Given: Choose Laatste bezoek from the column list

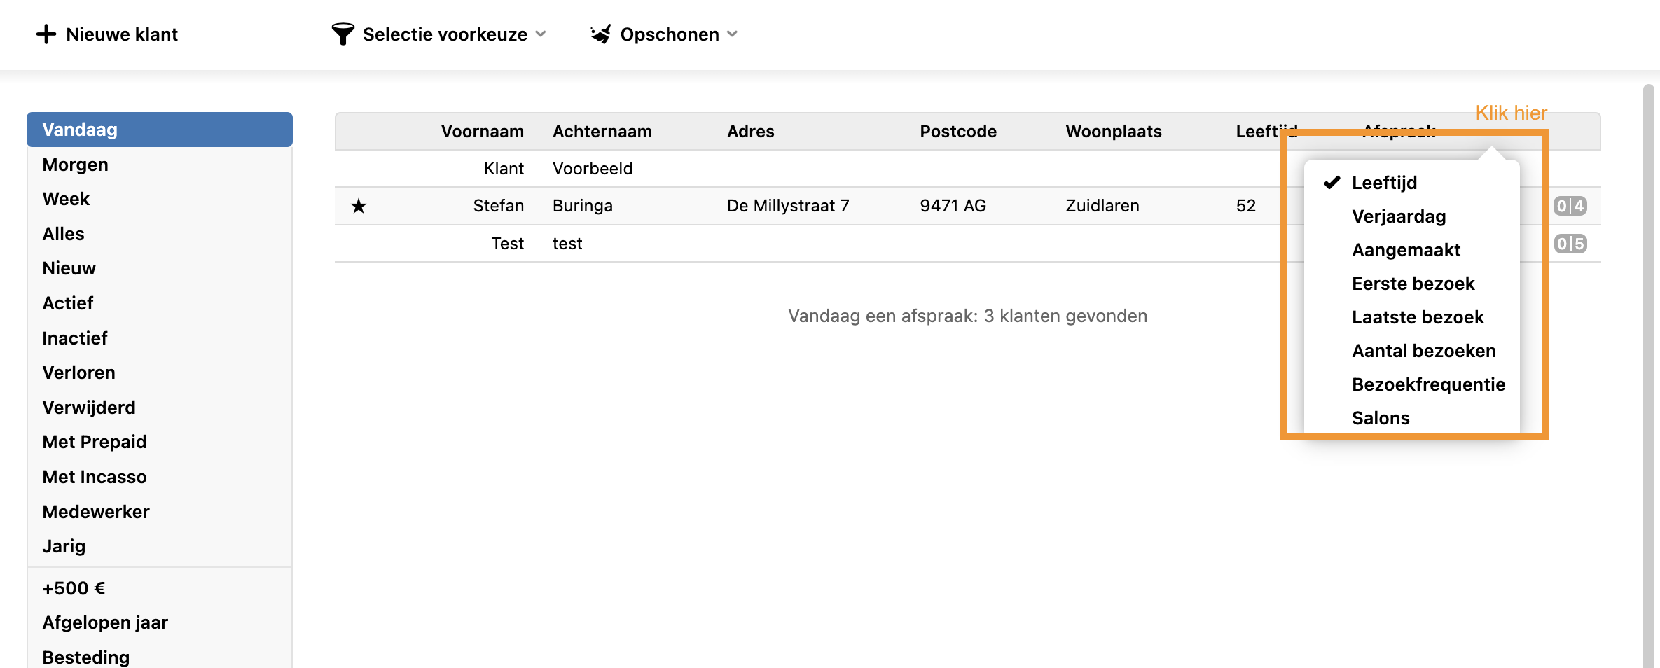Looking at the screenshot, I should click(x=1418, y=317).
